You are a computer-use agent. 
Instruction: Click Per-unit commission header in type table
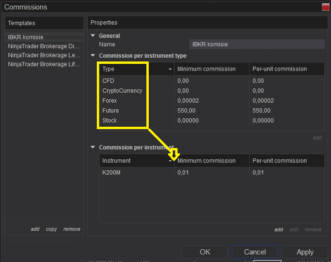(287, 69)
